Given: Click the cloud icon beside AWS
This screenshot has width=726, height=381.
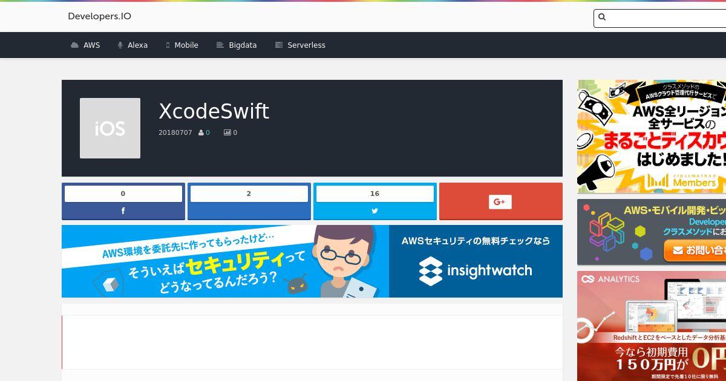Looking at the screenshot, I should click(x=74, y=45).
